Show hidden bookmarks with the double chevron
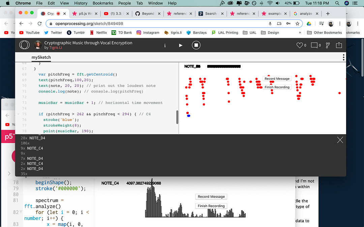 tap(300, 33)
